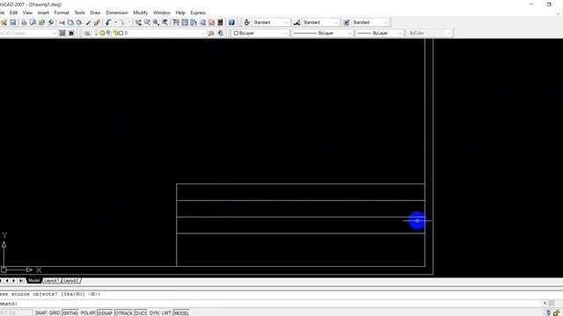Open the Layer Properties Manager icon
This screenshot has width=563, height=316.
(87, 33)
